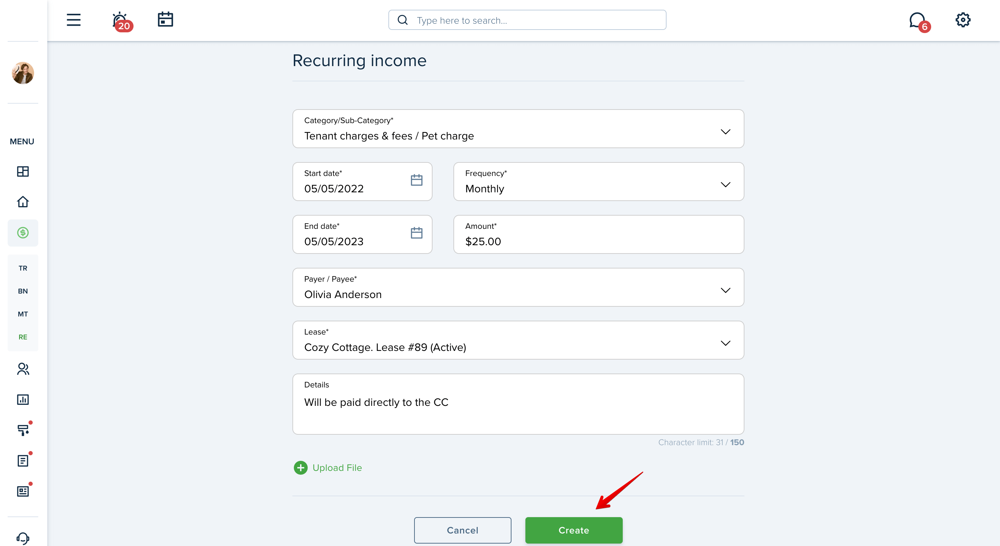Click the Character limit counter text
Screen dimensions: 1000x546
pos(701,442)
